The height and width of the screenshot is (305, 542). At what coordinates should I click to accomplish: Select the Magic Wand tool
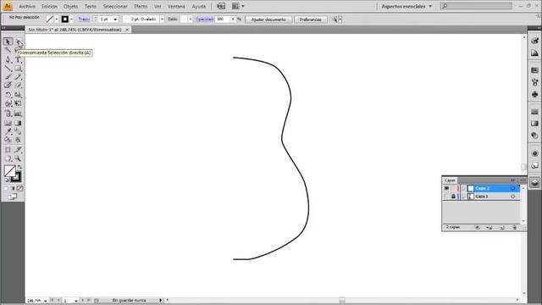point(8,51)
